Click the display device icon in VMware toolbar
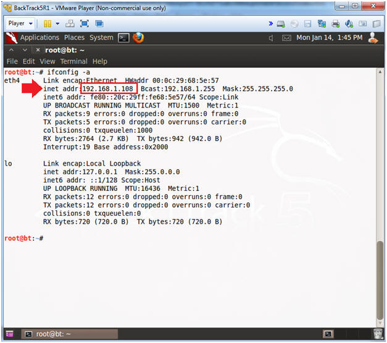This screenshot has height=343, width=387. click(362, 23)
